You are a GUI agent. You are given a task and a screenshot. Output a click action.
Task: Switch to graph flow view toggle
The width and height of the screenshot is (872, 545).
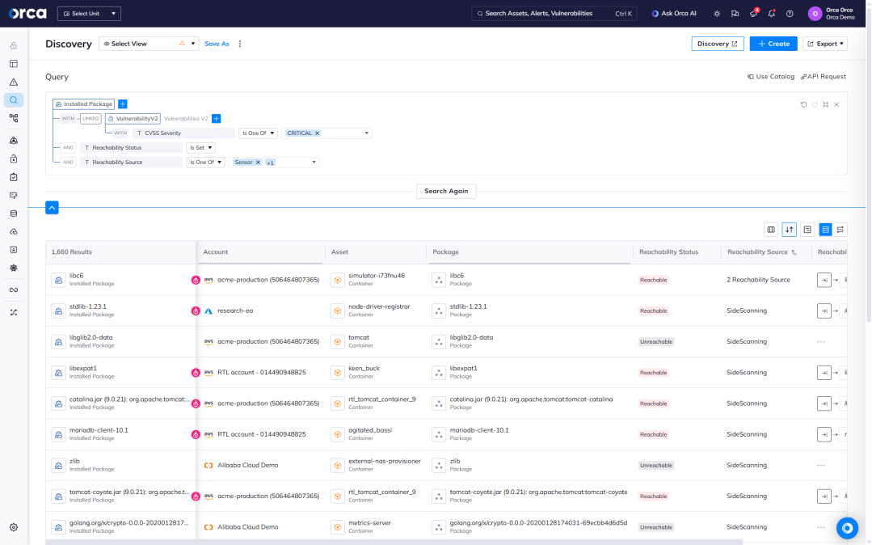[840, 230]
